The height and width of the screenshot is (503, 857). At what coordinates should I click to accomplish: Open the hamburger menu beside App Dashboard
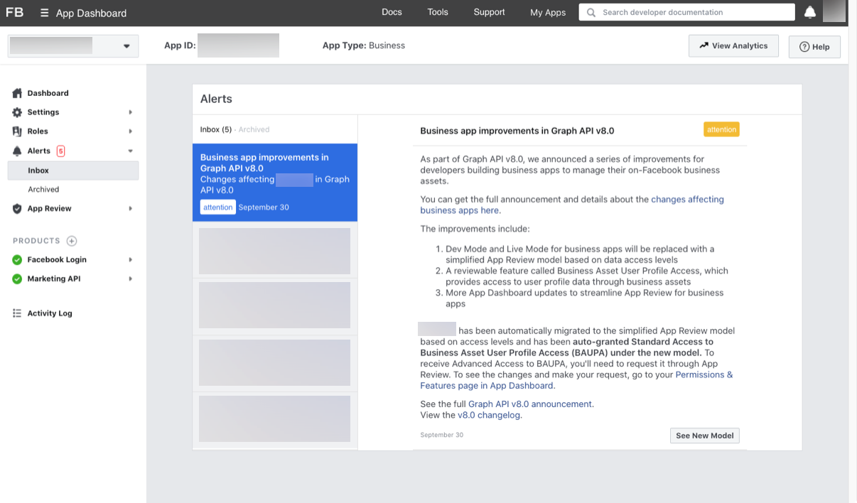pyautogui.click(x=45, y=13)
